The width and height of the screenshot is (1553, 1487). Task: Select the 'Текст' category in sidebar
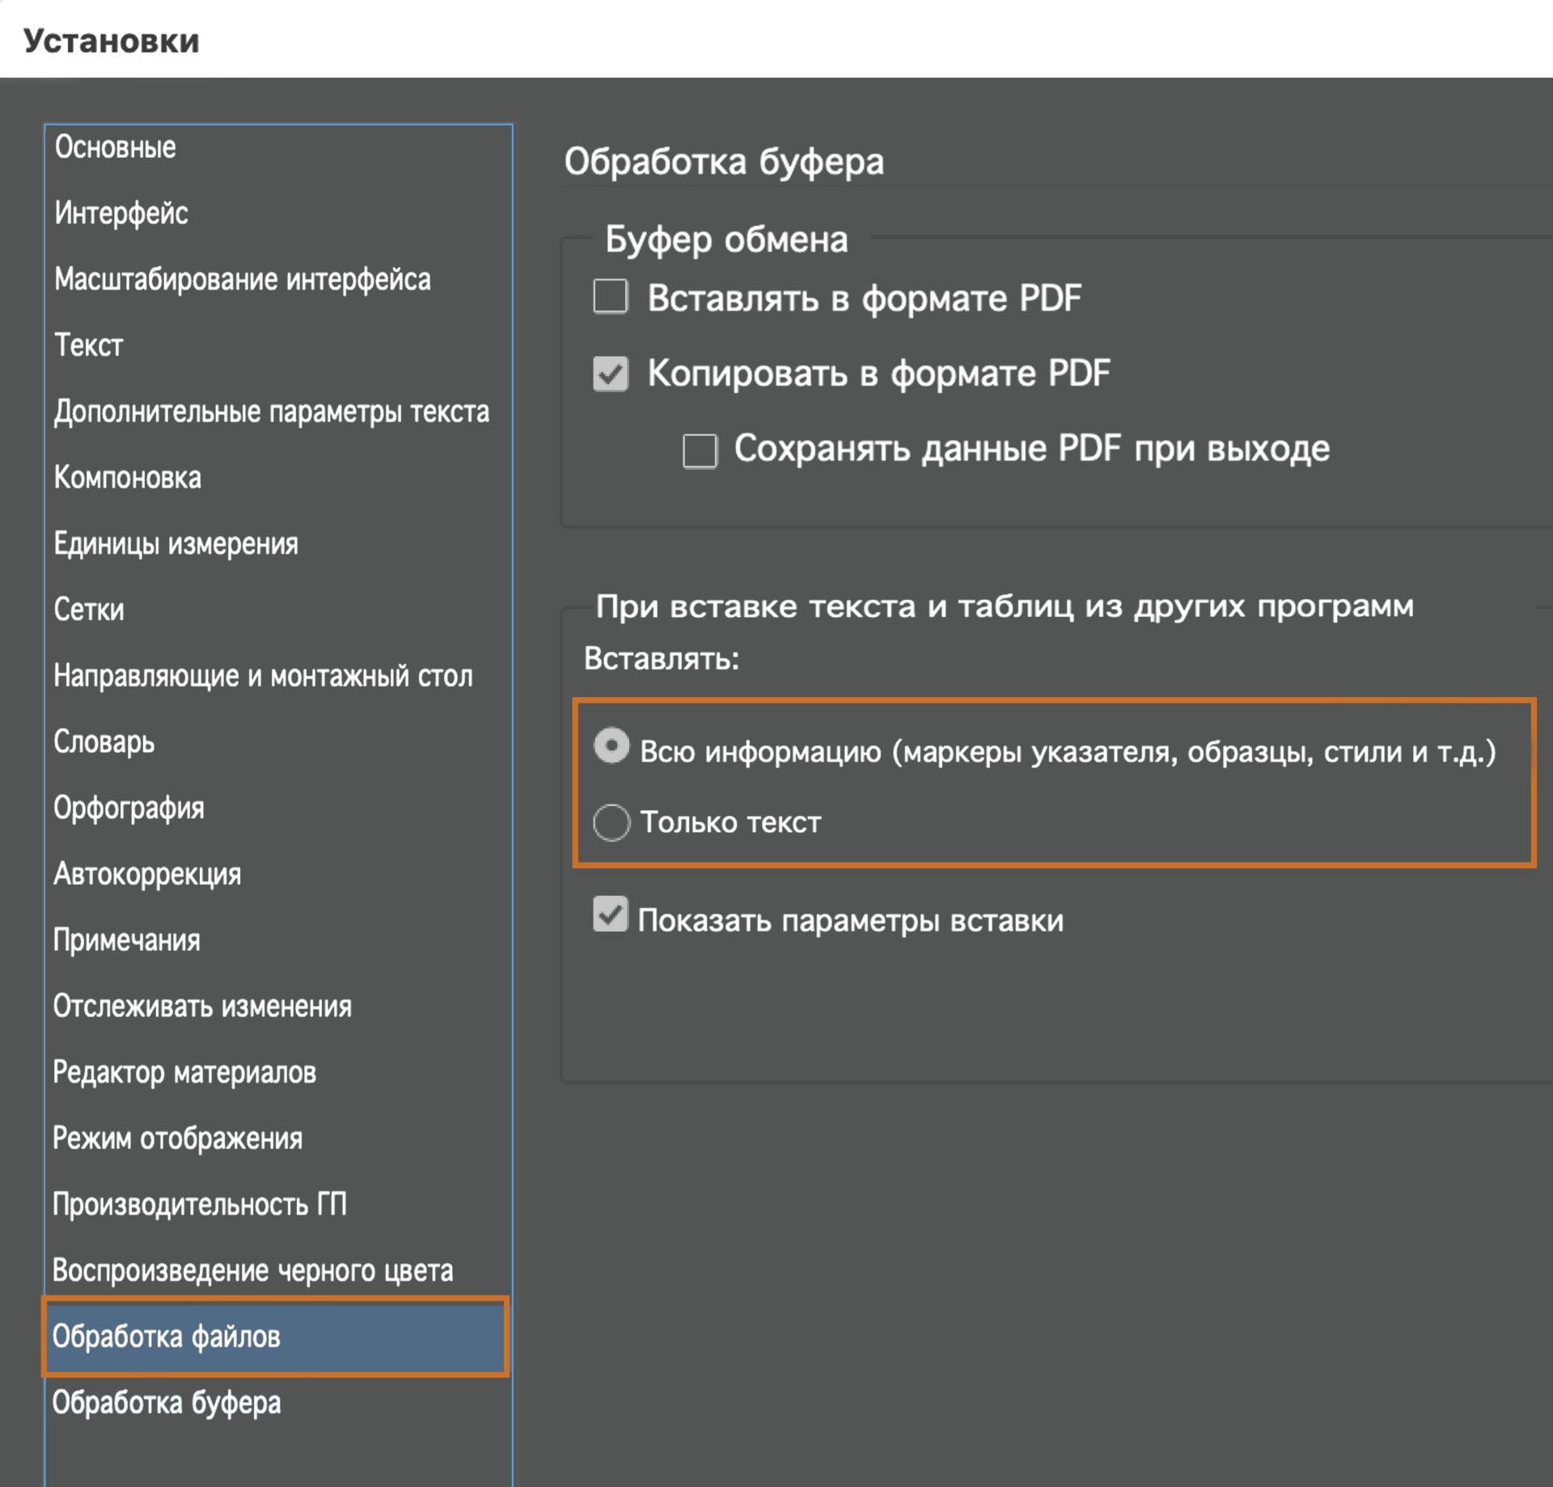click(89, 346)
